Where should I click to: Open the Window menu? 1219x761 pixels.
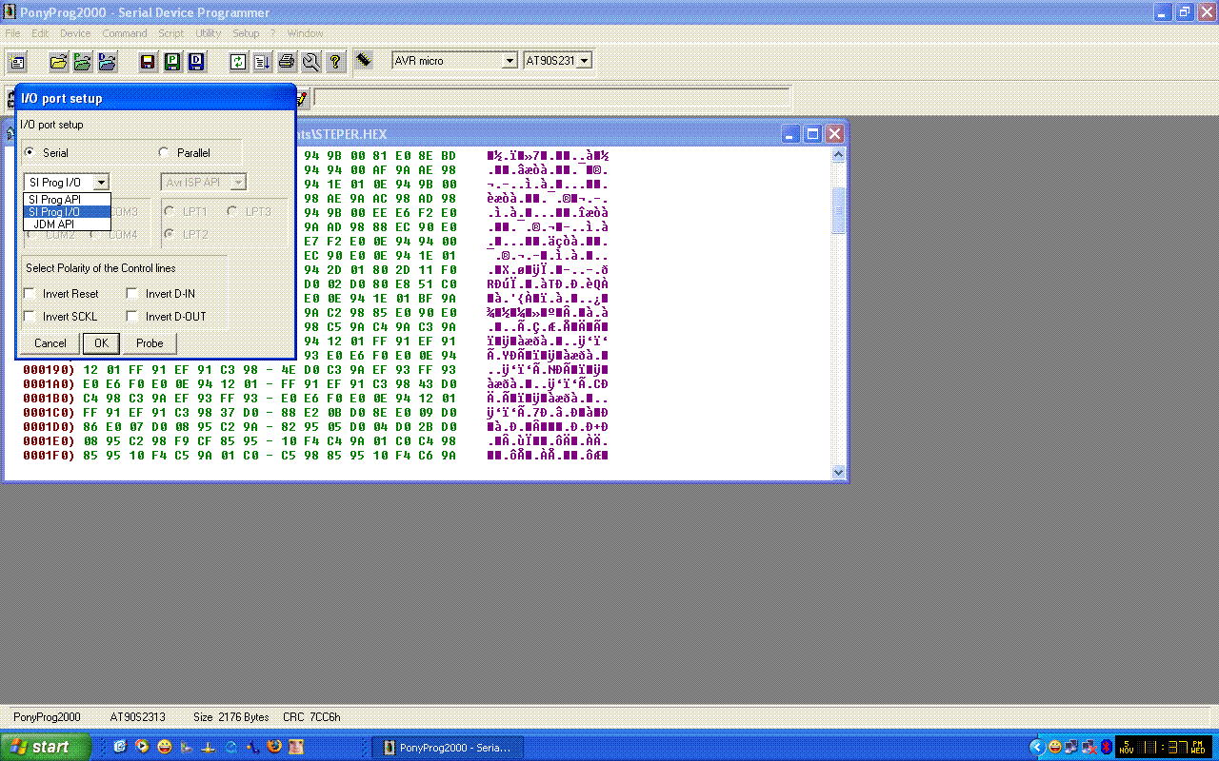click(x=305, y=33)
